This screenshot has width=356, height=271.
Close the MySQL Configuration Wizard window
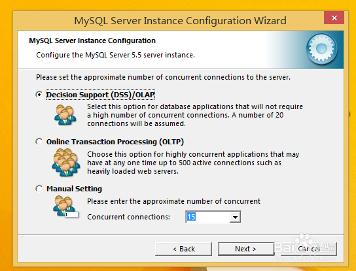(x=334, y=18)
